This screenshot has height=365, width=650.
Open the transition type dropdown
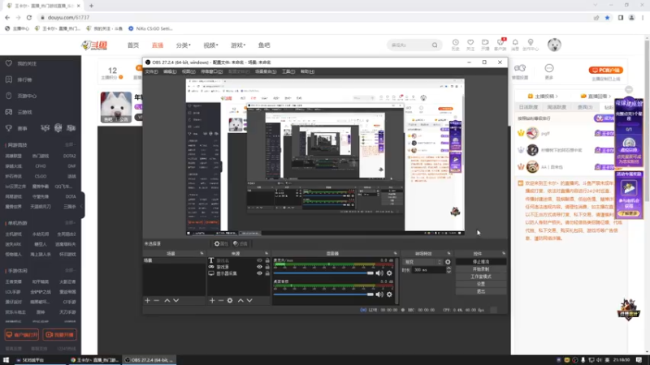click(422, 262)
